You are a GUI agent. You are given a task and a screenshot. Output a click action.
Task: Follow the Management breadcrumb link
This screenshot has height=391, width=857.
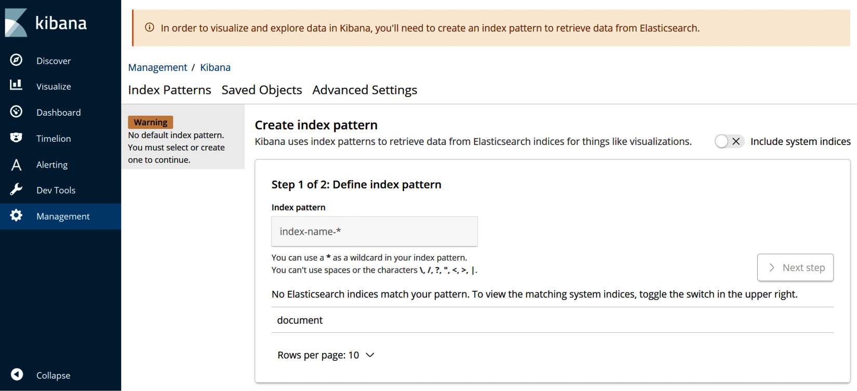coord(157,68)
